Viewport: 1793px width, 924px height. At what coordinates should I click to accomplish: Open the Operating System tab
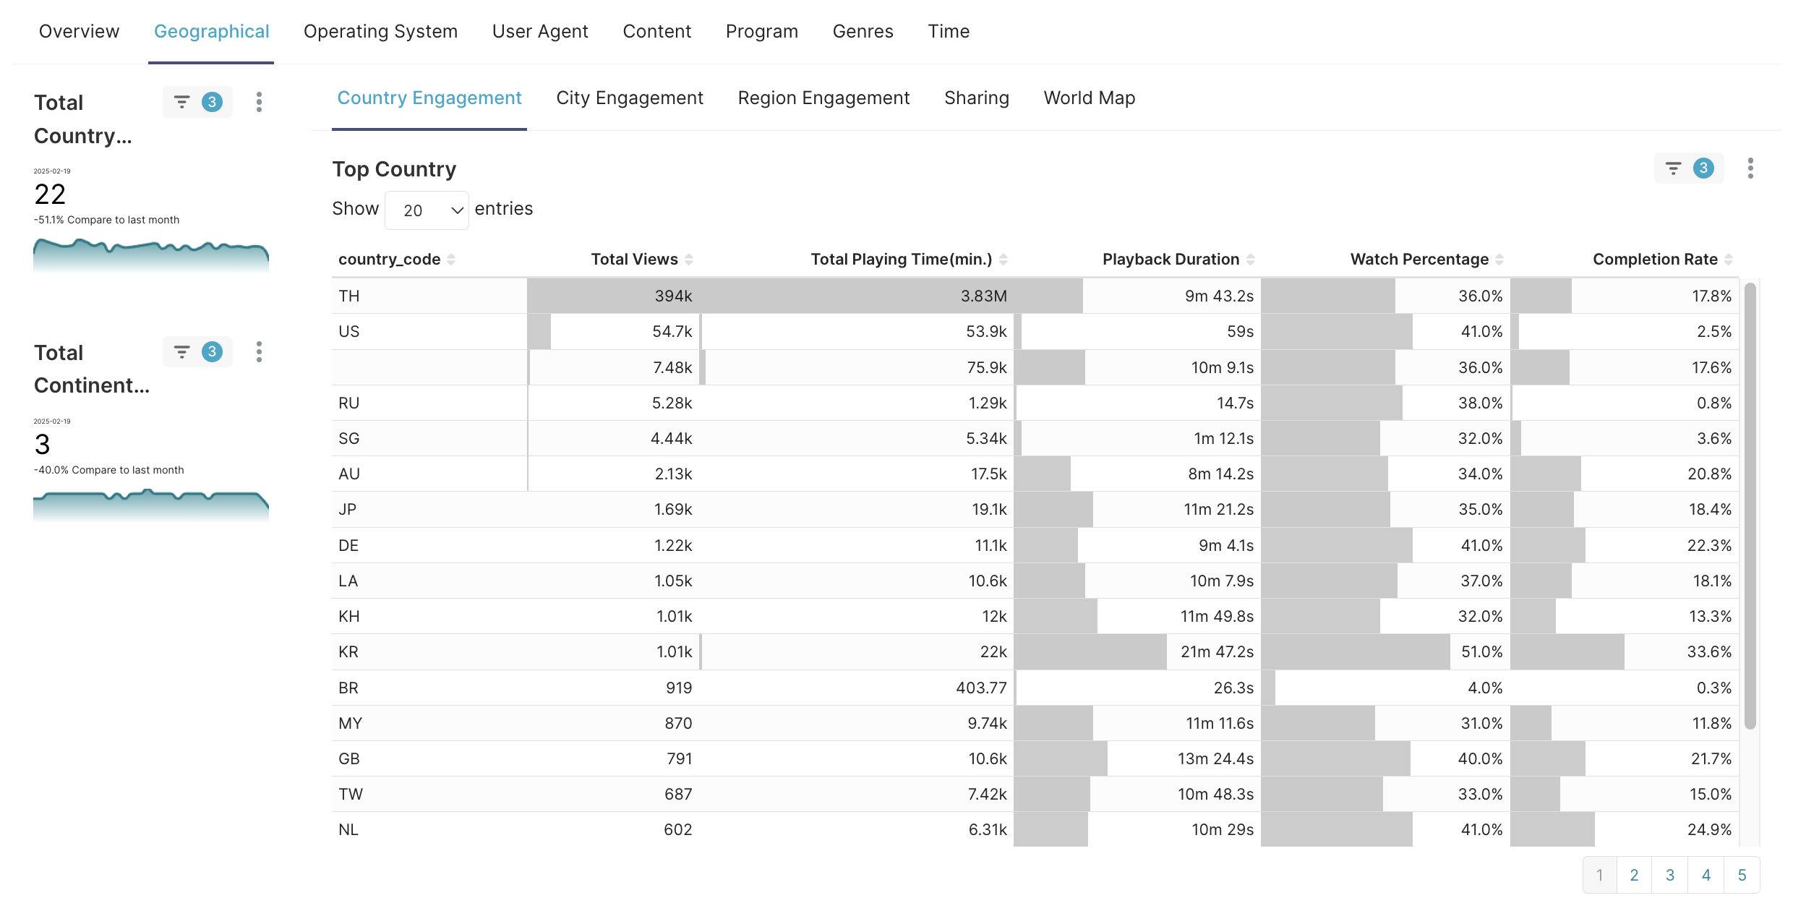(x=380, y=31)
